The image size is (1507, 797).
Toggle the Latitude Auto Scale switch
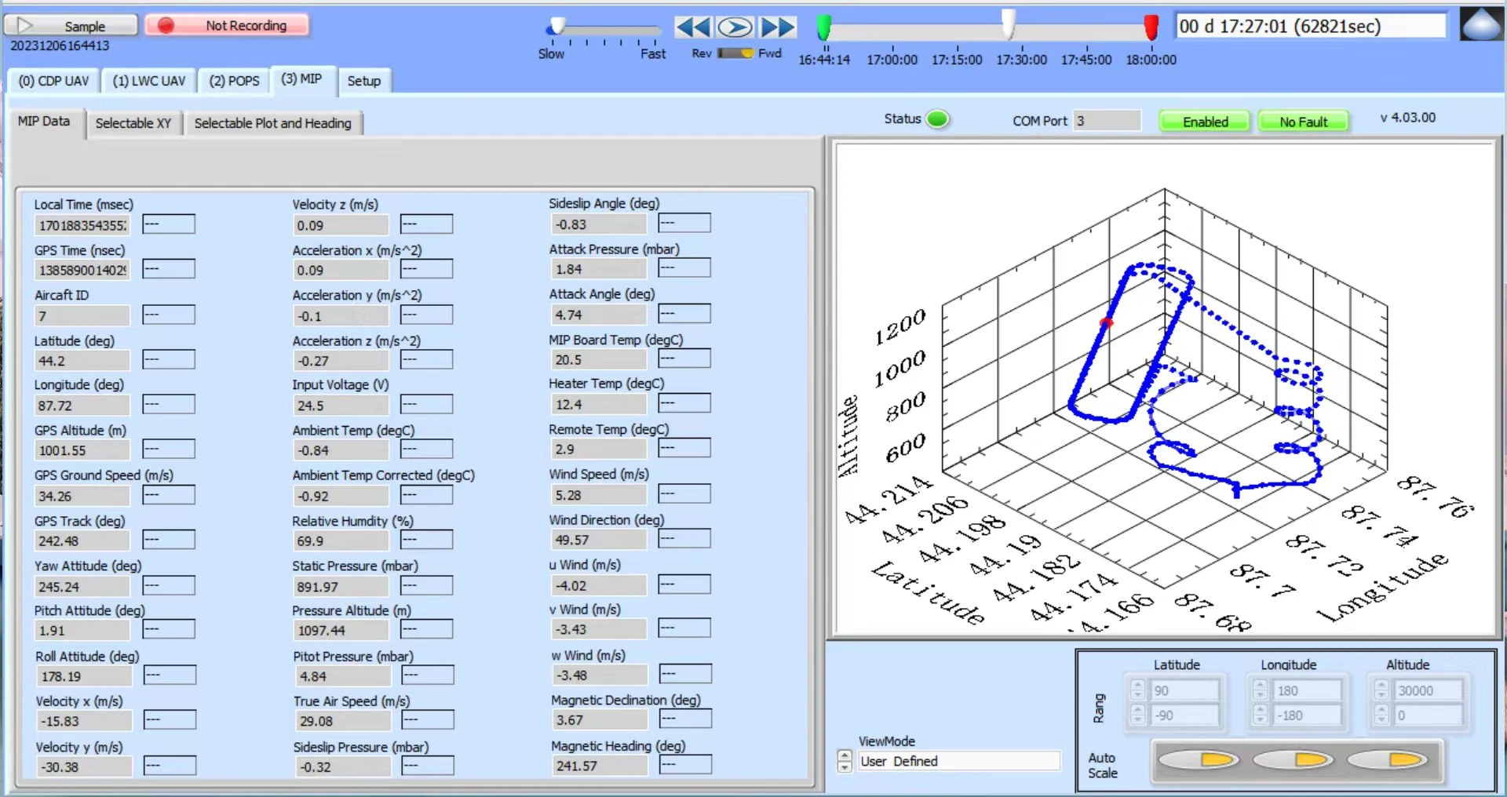coord(1198,759)
